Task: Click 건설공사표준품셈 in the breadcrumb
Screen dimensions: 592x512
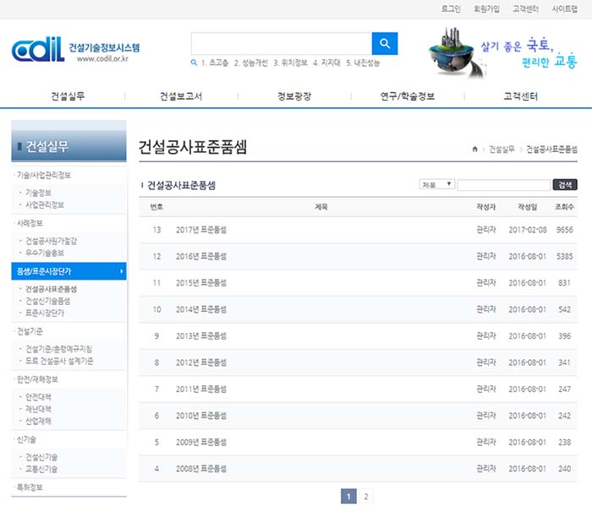Action: click(551, 150)
